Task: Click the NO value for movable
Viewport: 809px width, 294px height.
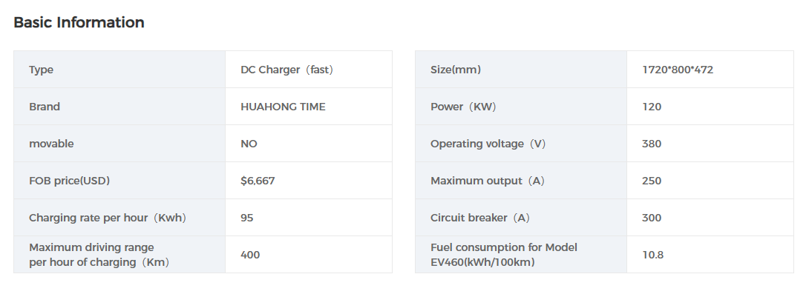Action: pos(249,144)
